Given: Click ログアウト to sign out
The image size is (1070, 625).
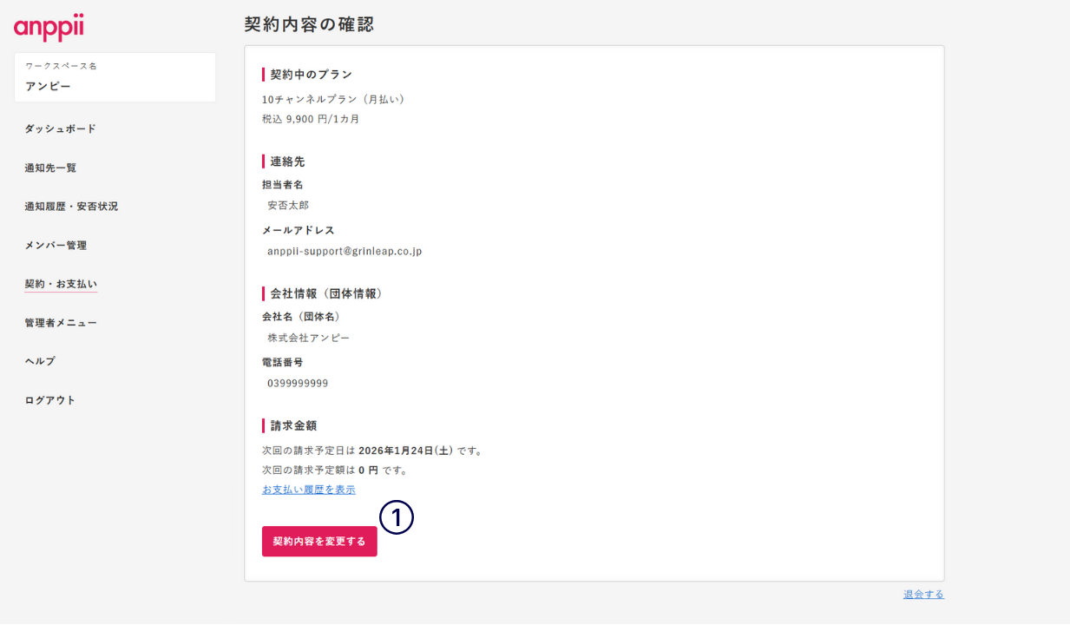Looking at the screenshot, I should (x=50, y=400).
